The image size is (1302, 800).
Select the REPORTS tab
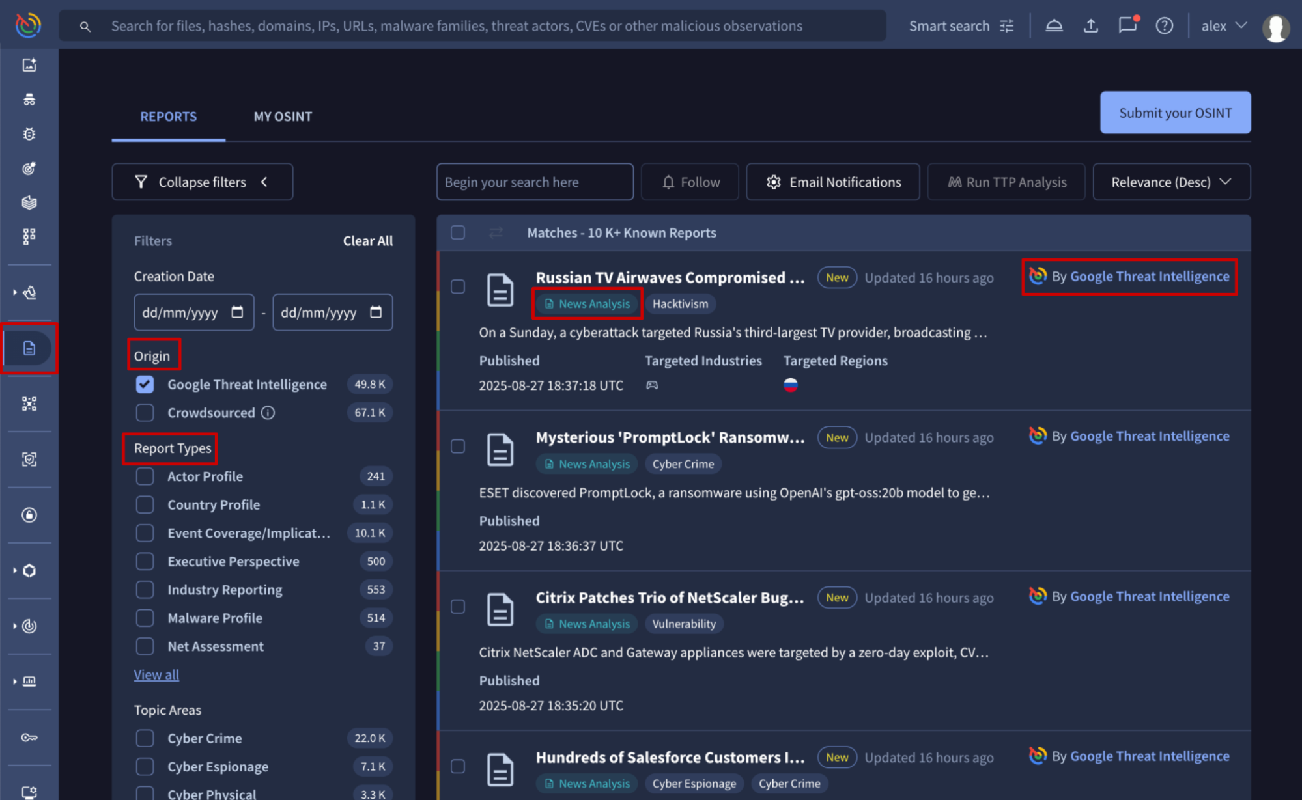[168, 117]
